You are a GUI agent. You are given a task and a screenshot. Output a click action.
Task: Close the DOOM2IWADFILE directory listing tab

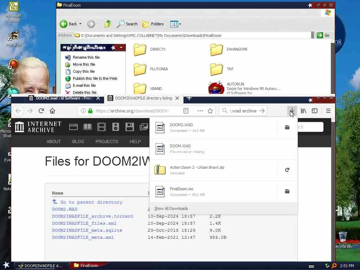(177, 98)
